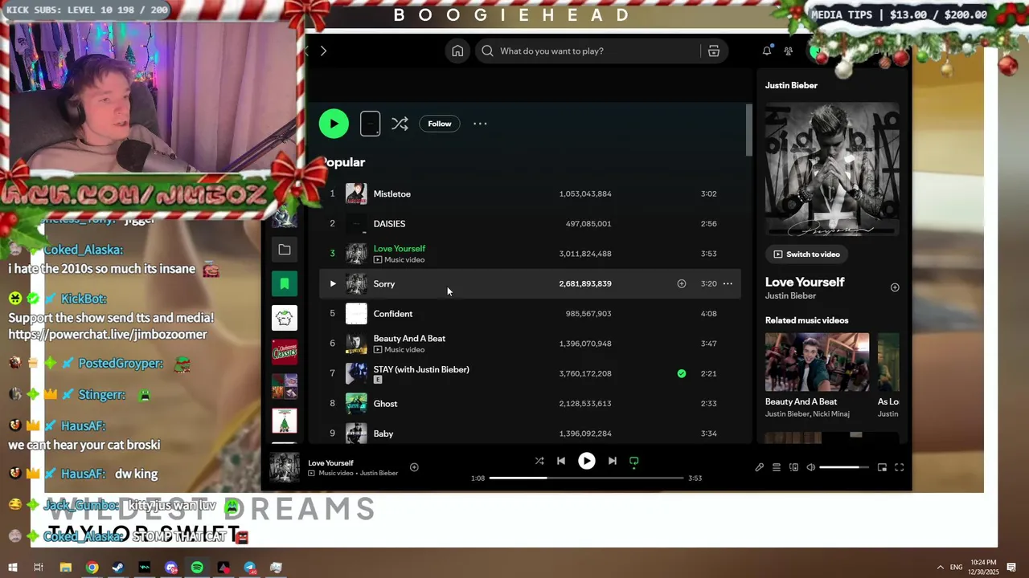Click the music video preview tile beside the play button
The width and height of the screenshot is (1029, 578).
click(x=370, y=124)
